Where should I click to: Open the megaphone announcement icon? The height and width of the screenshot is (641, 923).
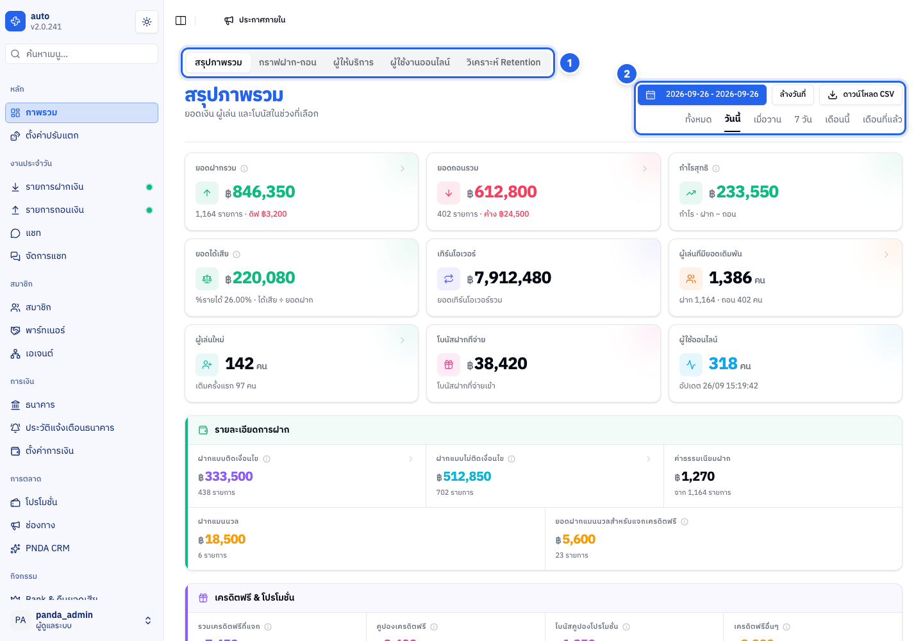coord(229,21)
